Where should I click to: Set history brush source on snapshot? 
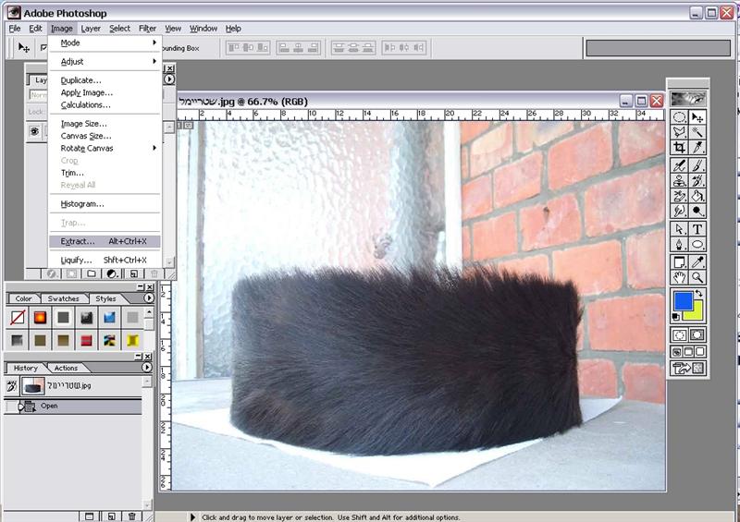(11, 387)
